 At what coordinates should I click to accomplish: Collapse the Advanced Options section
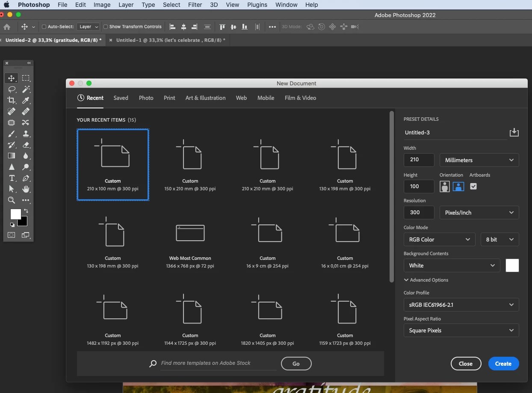point(426,280)
